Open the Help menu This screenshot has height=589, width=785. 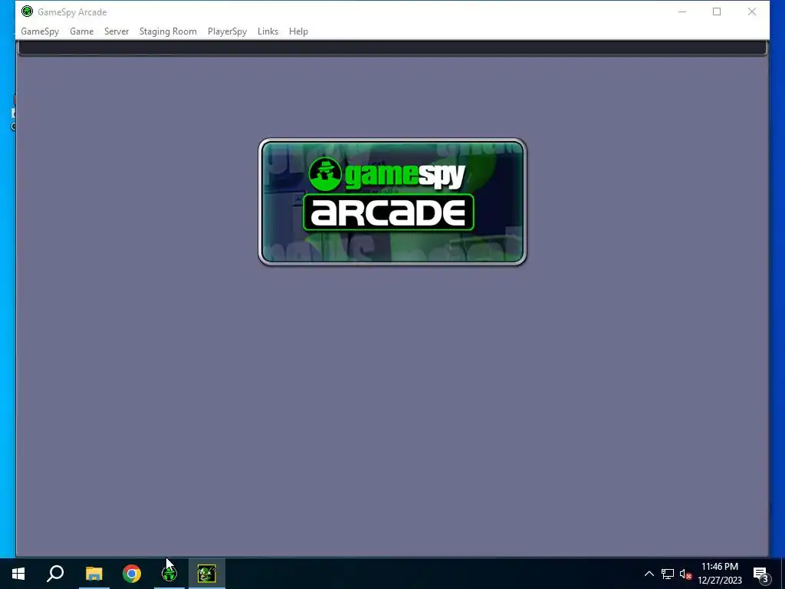(x=298, y=31)
